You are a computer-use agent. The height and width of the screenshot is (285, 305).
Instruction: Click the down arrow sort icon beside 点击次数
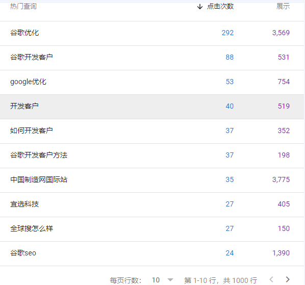[200, 7]
